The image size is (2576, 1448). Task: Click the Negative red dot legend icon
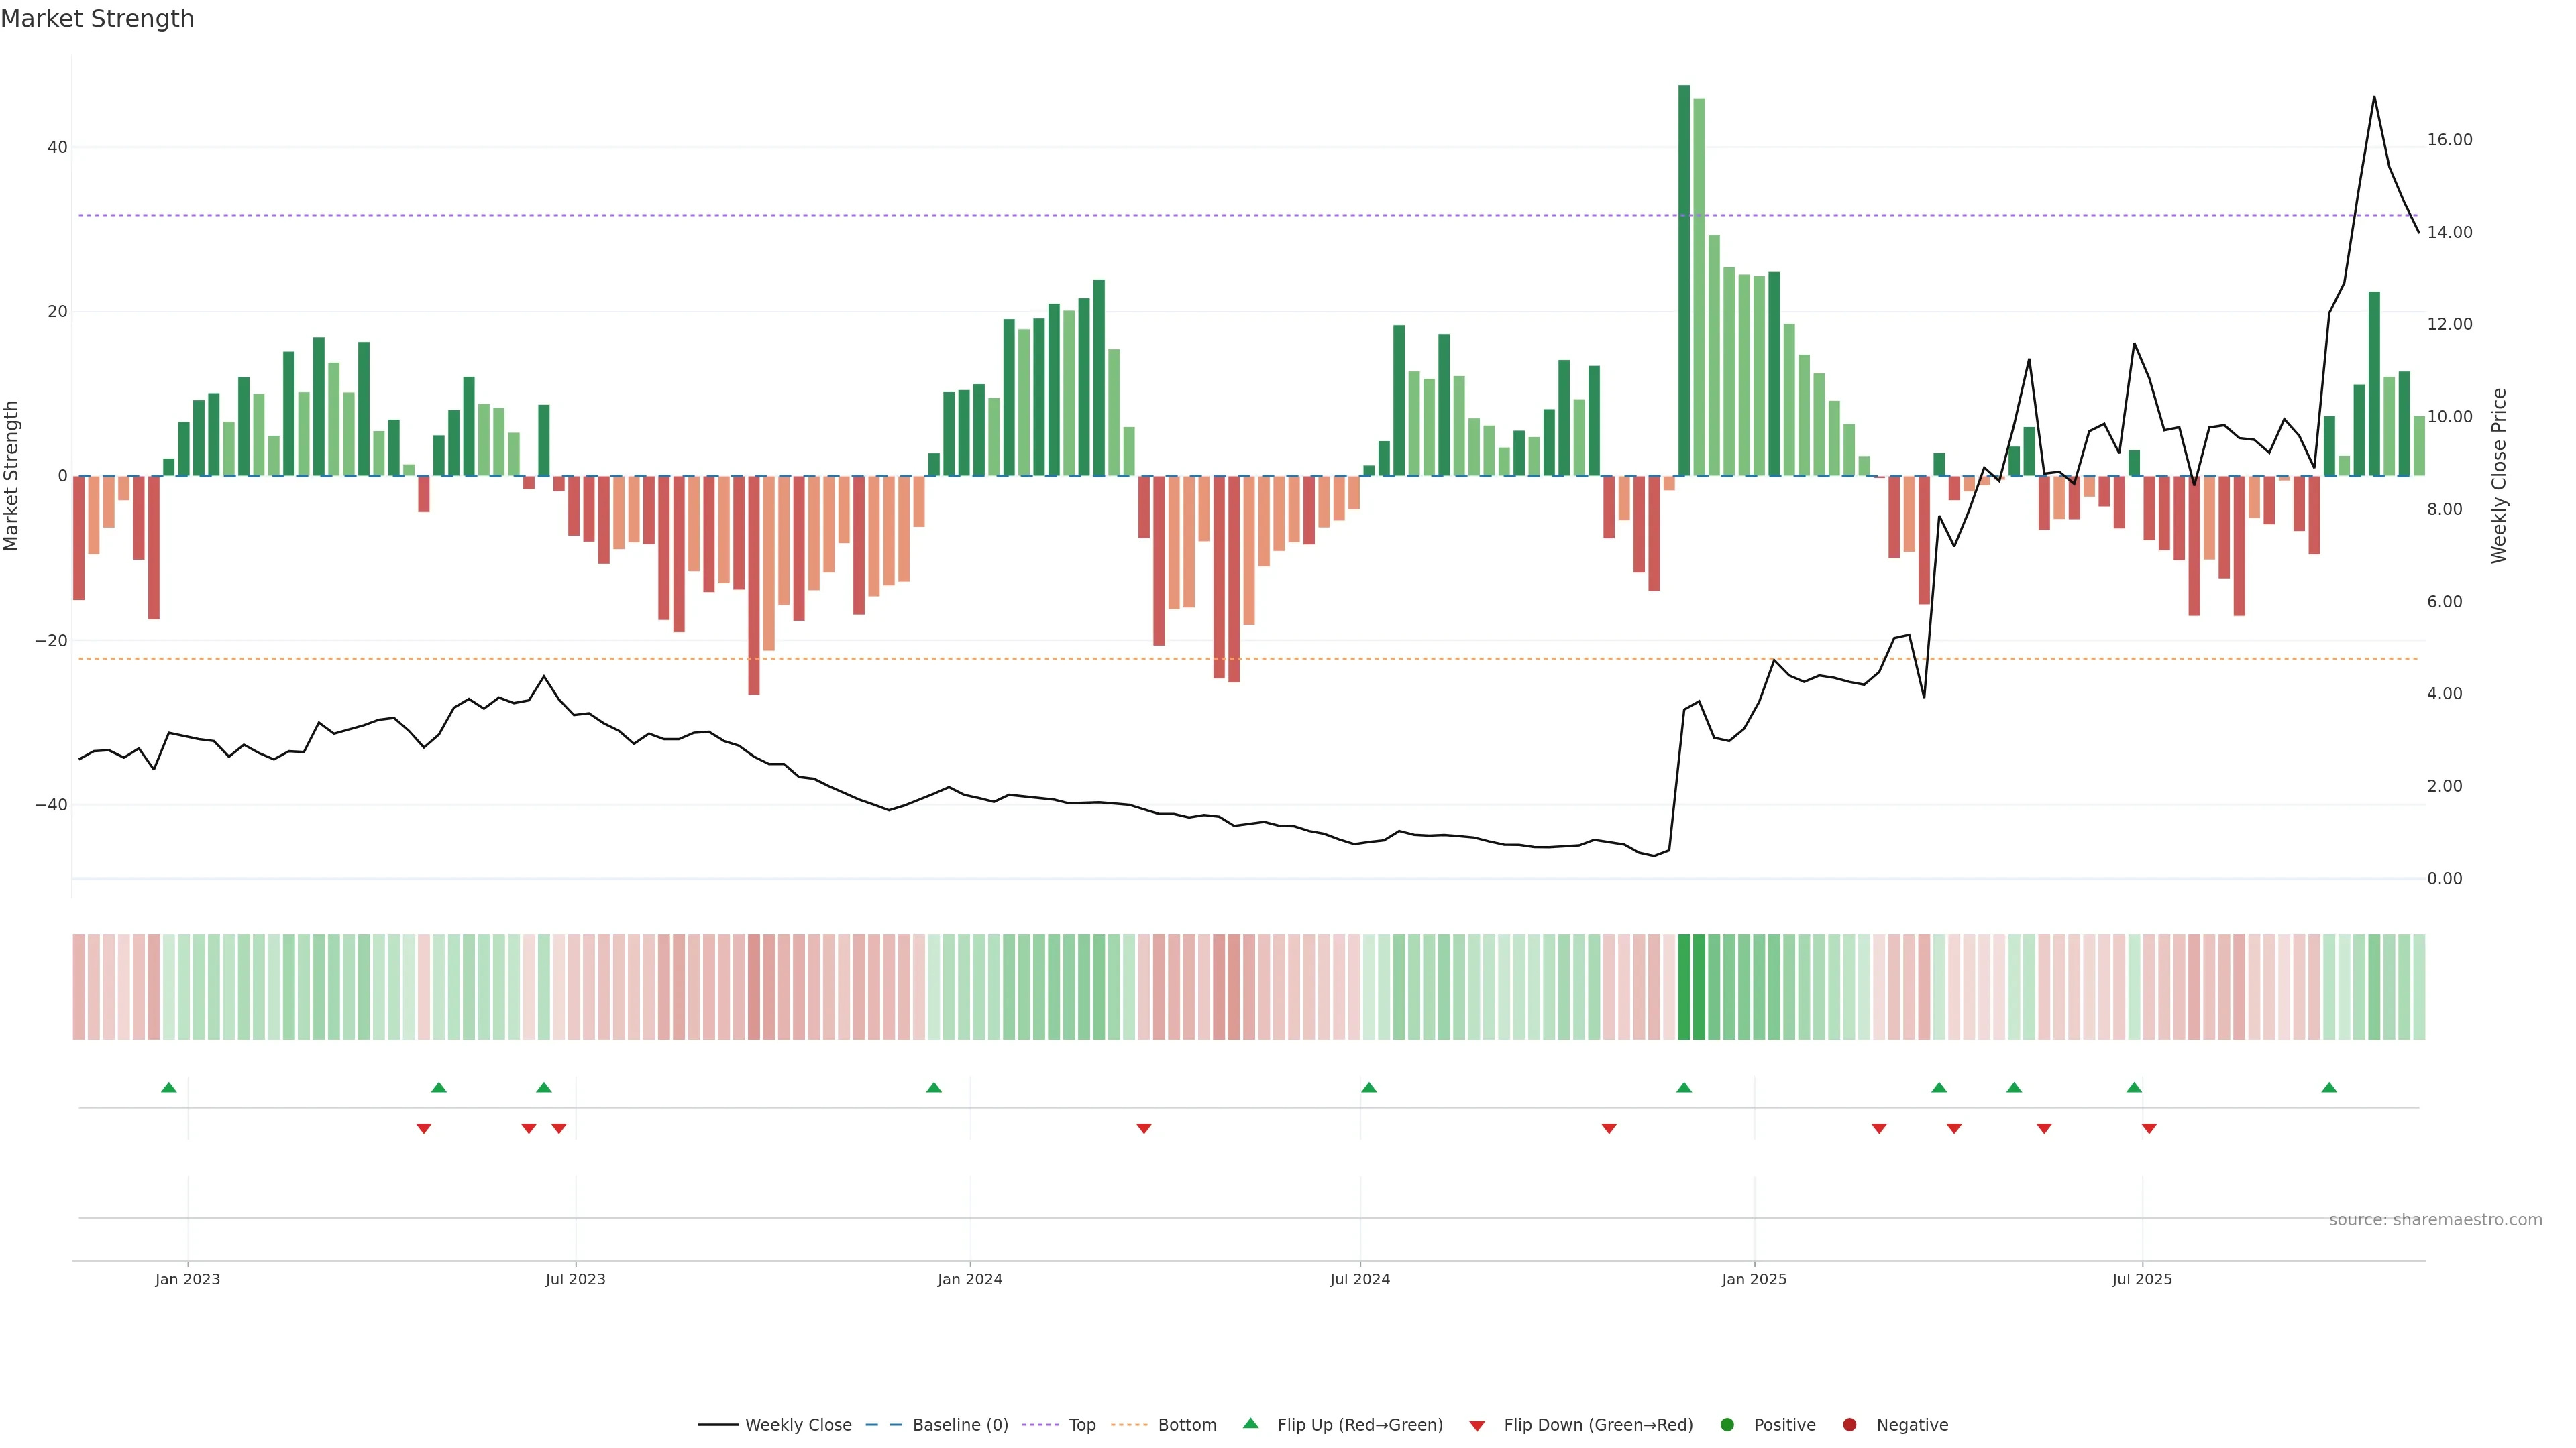coord(1849,1425)
